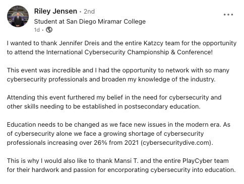The image size is (244, 184).
Task: Click the 2nd degree connection badge
Action: click(x=89, y=12)
